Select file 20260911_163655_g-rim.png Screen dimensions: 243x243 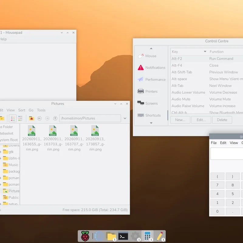tap(32, 138)
